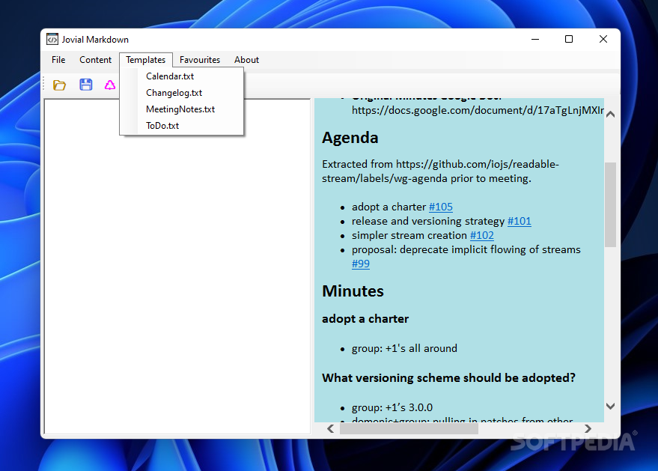Follow the #105 charter link
658x471 pixels.
441,207
